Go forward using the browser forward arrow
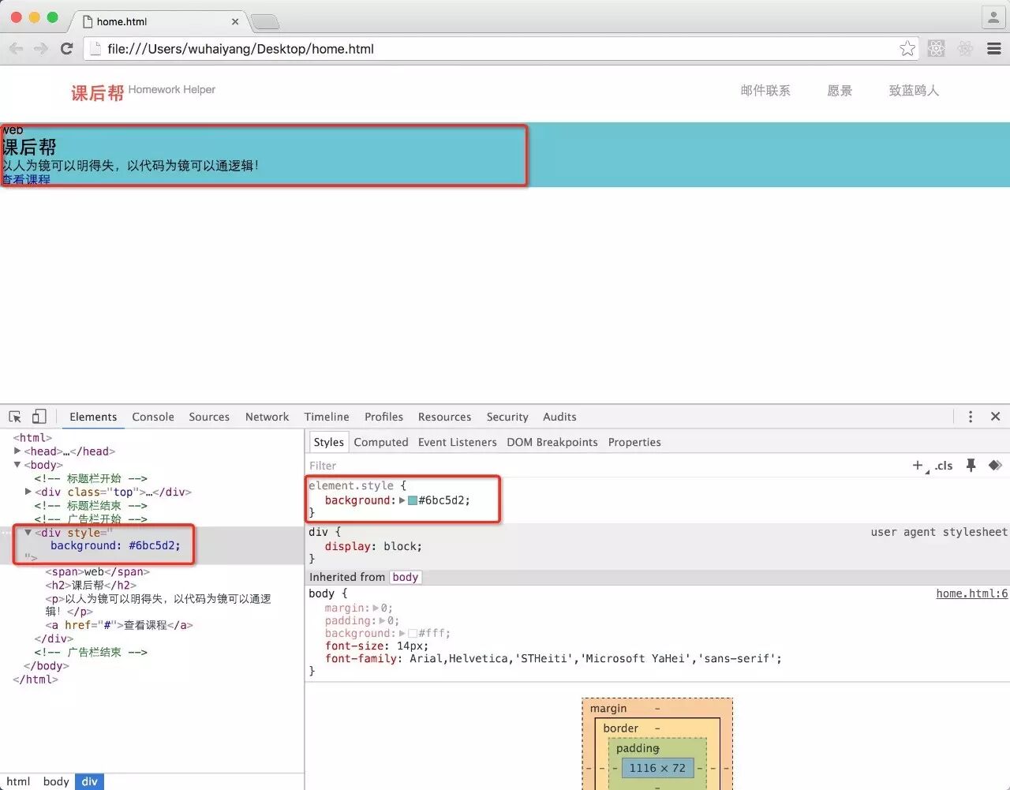Screen dimensions: 1010x790 pos(41,49)
